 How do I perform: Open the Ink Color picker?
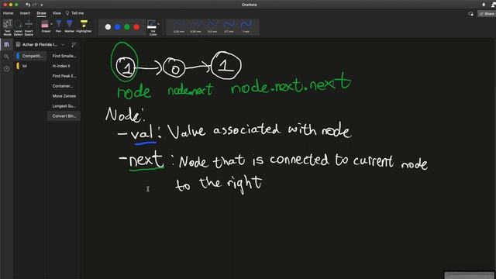153,28
